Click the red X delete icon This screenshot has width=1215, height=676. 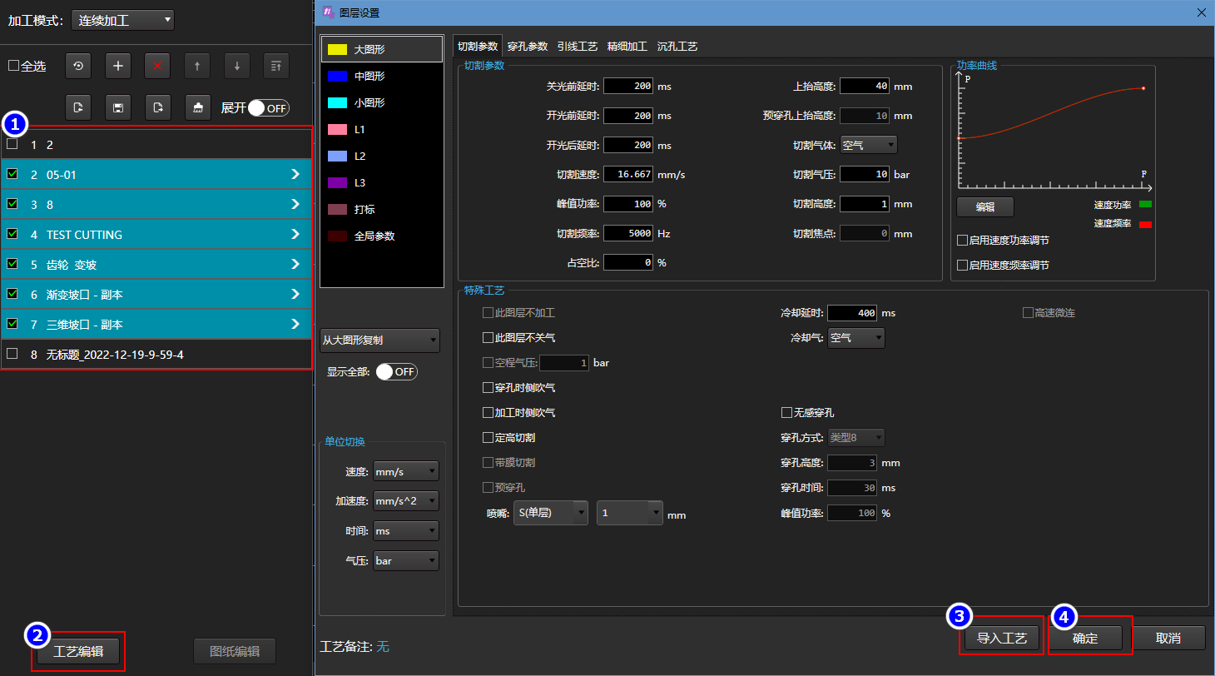pos(157,66)
